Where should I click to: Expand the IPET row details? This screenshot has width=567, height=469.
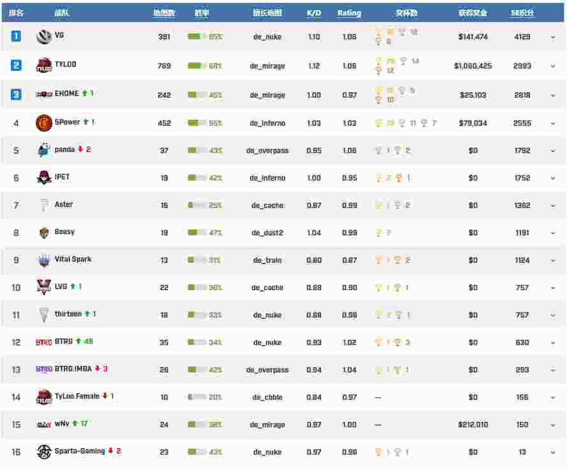(x=552, y=178)
